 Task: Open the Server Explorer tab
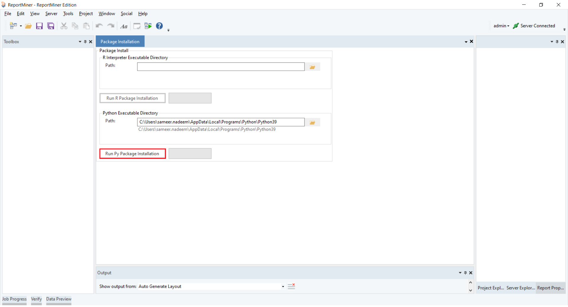click(x=520, y=288)
